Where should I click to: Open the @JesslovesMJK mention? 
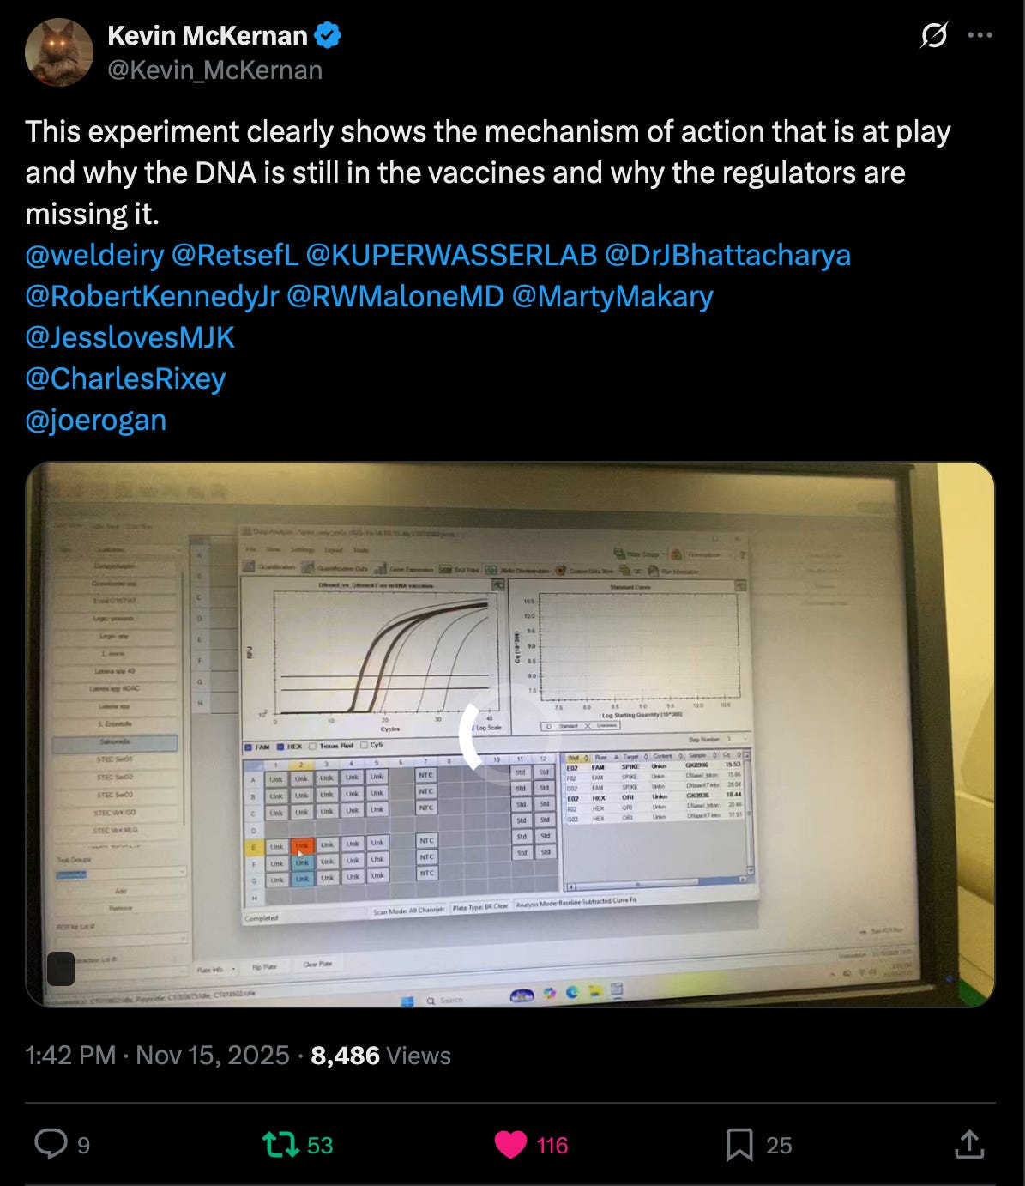[130, 337]
